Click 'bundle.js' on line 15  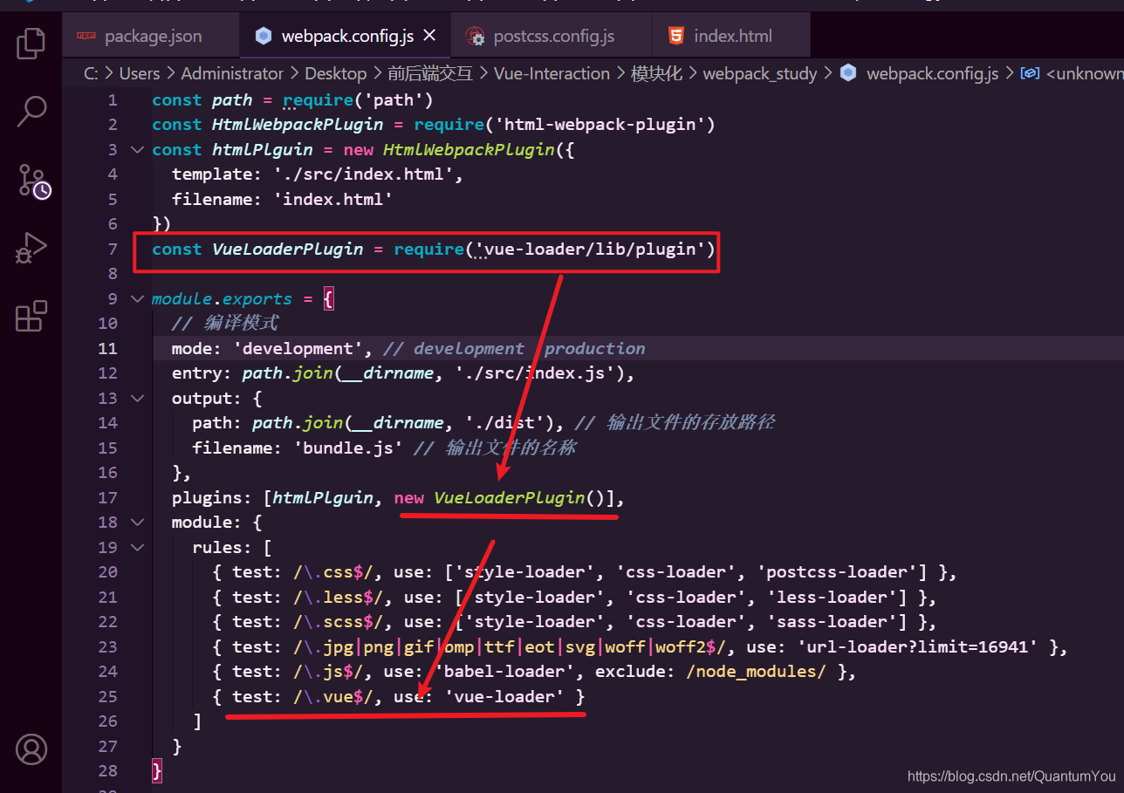[x=348, y=448]
